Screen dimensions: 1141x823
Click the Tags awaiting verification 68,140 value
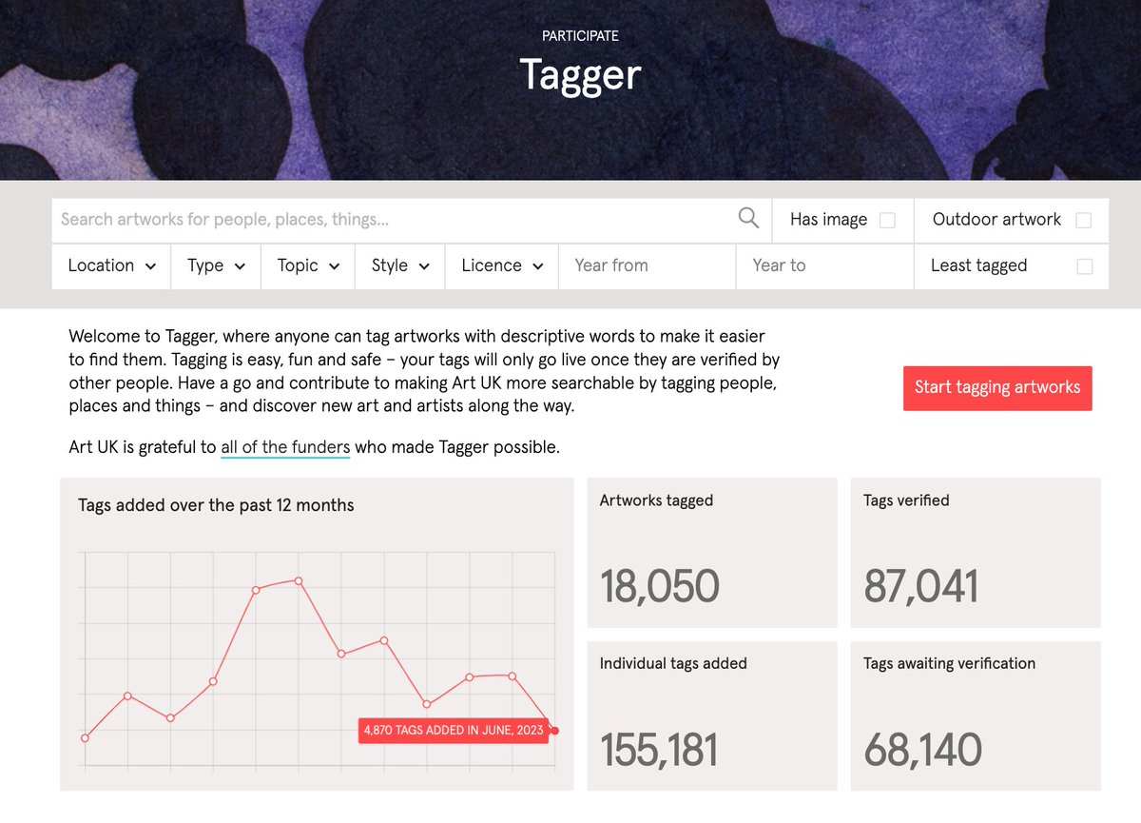(922, 751)
